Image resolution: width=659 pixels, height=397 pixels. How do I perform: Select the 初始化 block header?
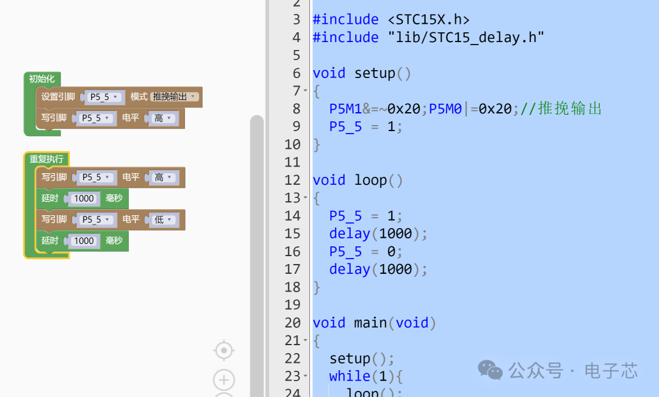(41, 79)
